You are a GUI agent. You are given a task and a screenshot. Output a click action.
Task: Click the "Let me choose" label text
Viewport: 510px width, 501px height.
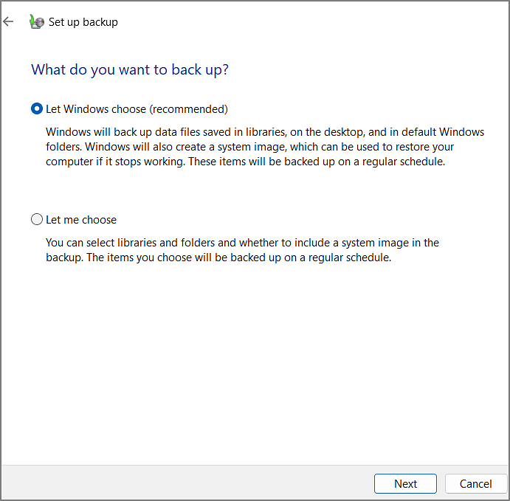pos(81,220)
